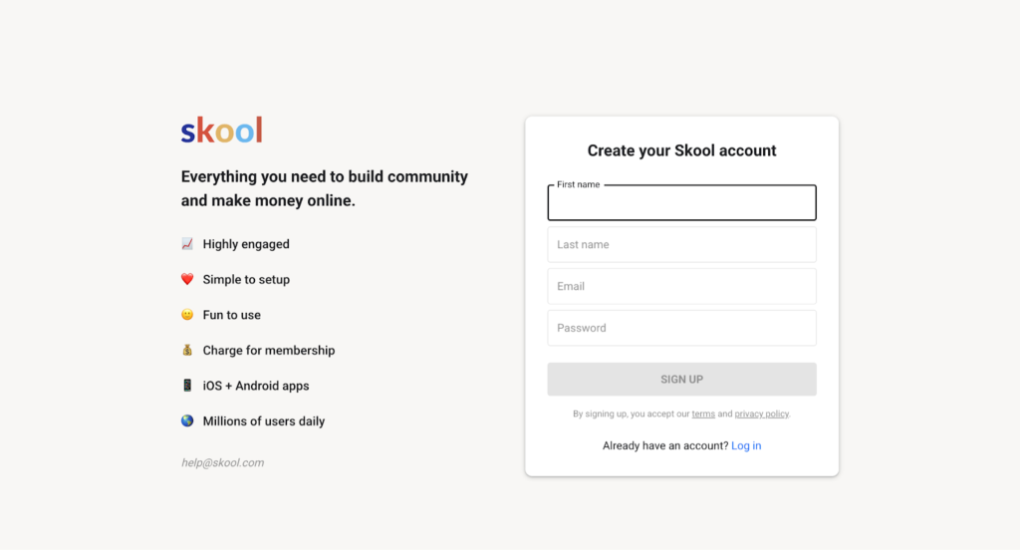Image resolution: width=1020 pixels, height=550 pixels.
Task: Click into the Email field
Action: click(681, 286)
